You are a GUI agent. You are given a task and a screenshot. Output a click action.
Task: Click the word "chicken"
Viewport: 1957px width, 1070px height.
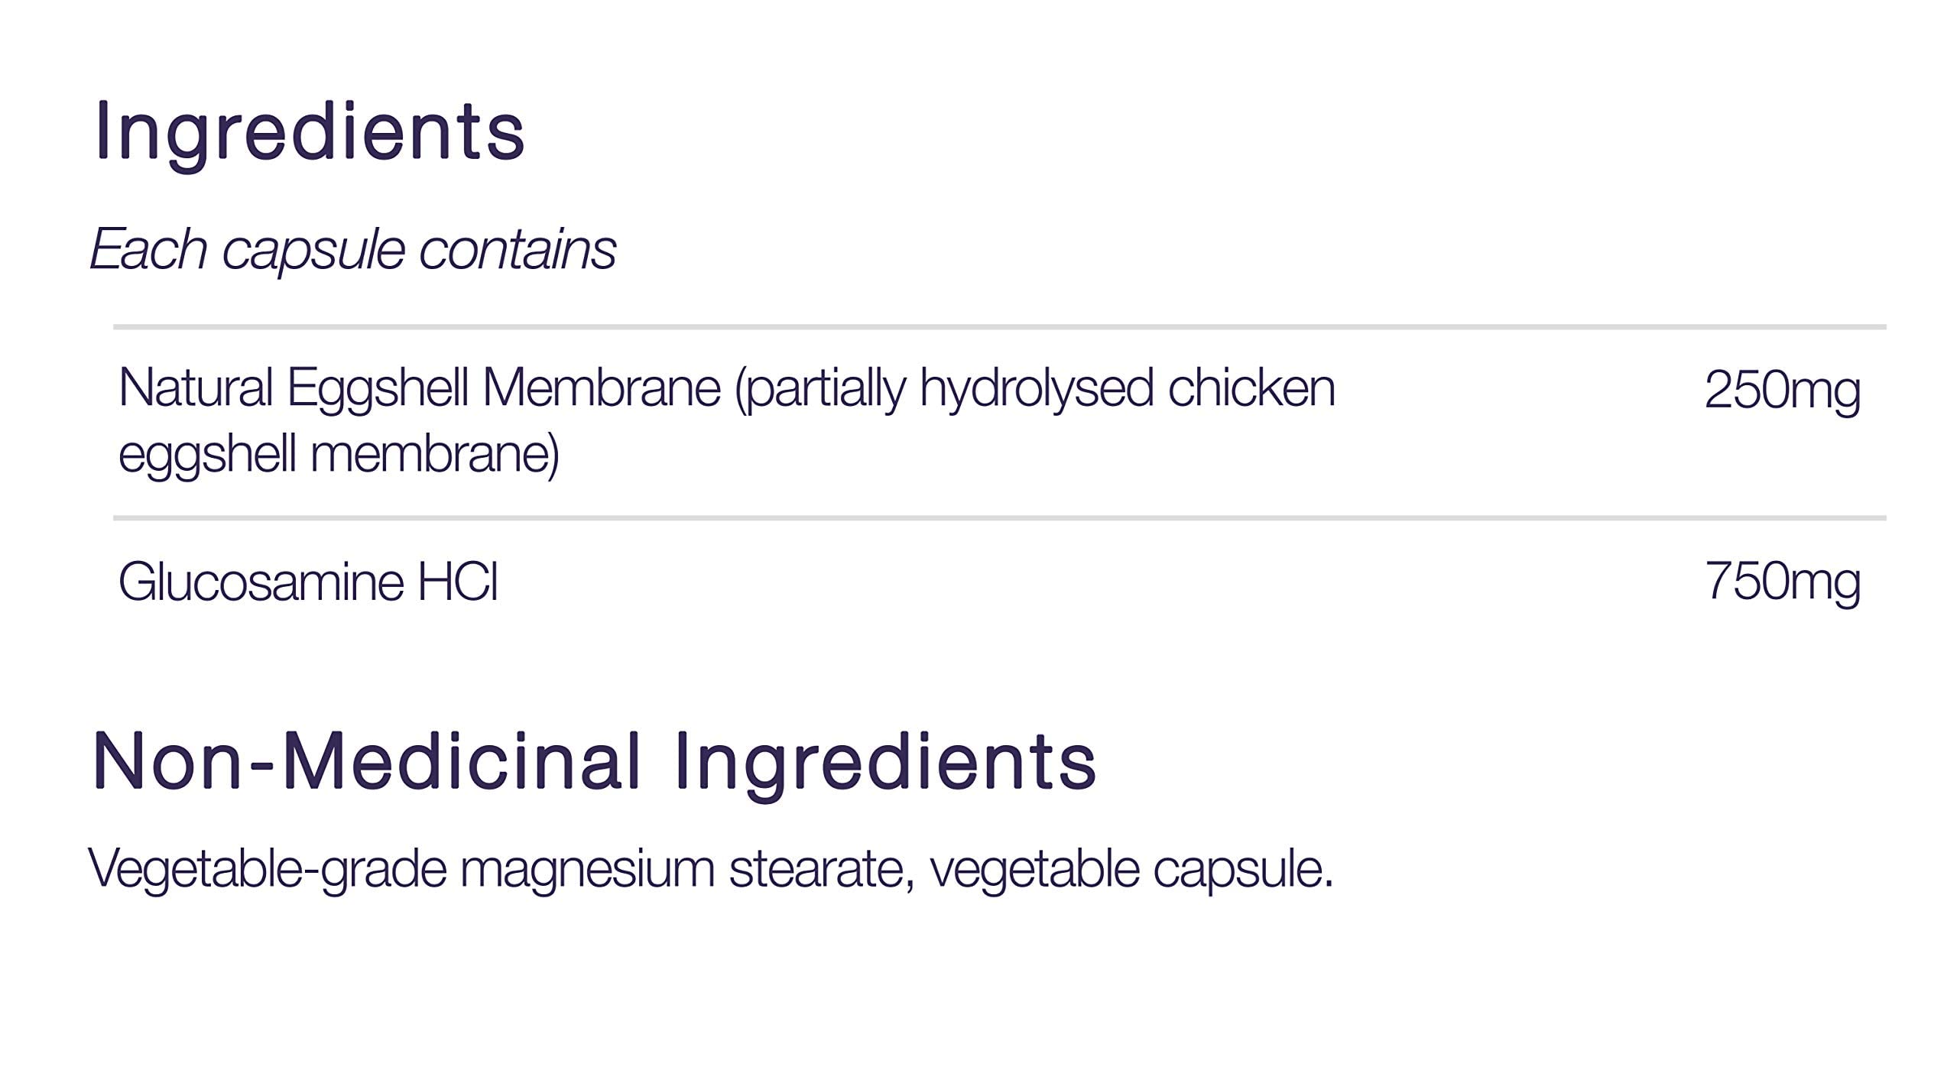tap(1251, 387)
